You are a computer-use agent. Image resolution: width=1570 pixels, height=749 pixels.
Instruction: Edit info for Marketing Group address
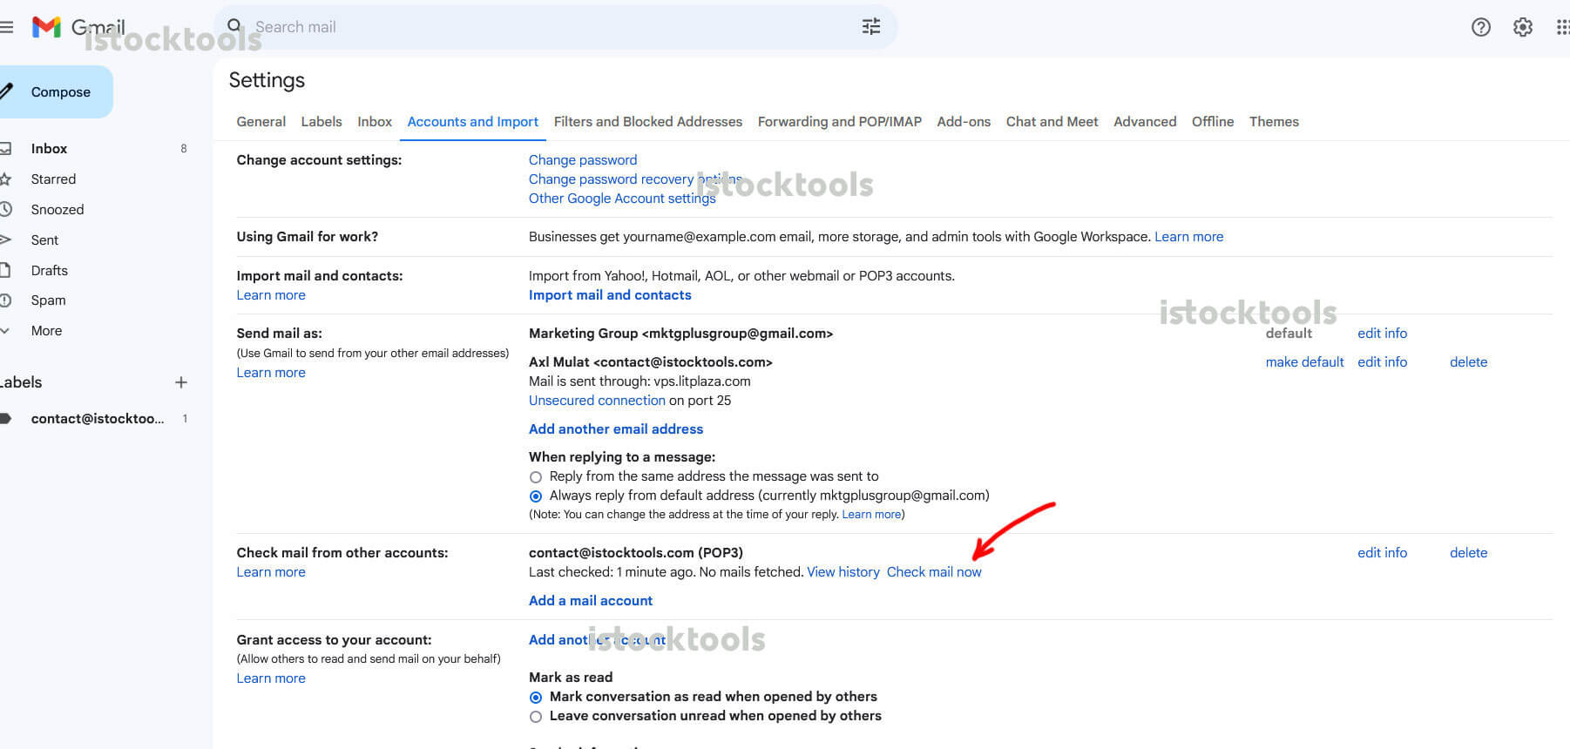click(x=1382, y=334)
